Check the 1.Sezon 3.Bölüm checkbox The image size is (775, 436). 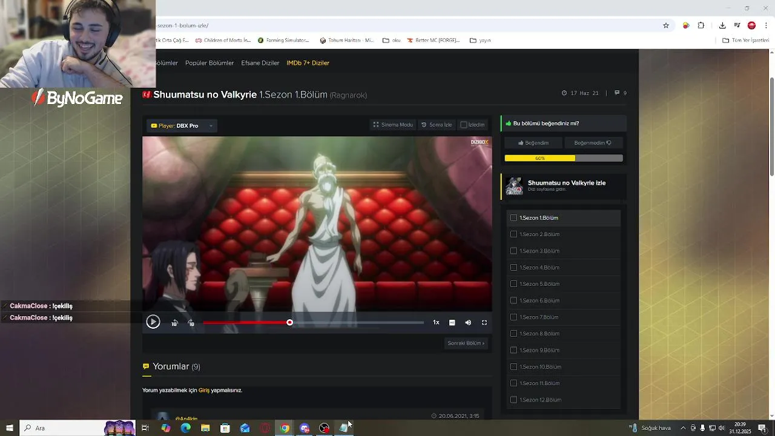[513, 251]
